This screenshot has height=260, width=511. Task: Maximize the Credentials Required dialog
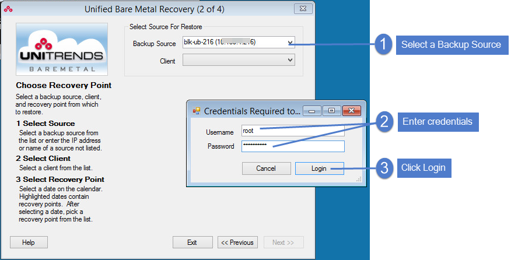pos(332,111)
